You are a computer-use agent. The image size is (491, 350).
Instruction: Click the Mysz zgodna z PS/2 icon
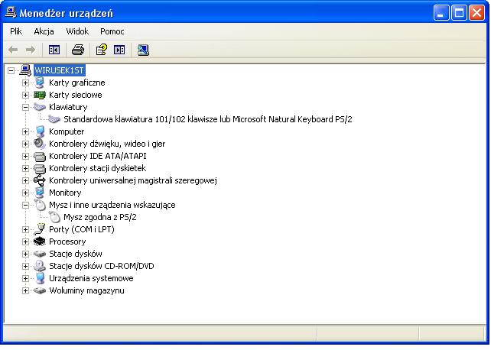[x=54, y=217]
